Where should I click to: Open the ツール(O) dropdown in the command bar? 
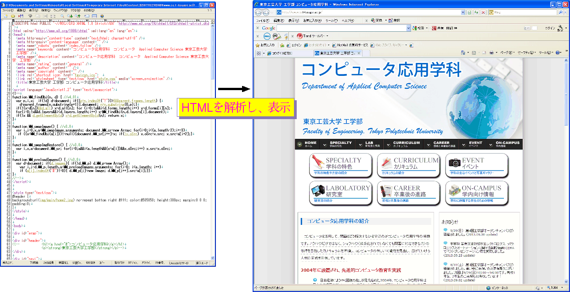coord(546,53)
